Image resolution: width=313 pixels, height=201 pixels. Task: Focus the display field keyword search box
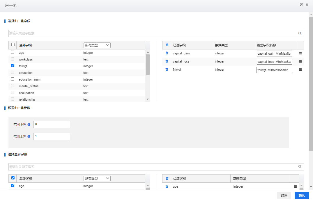click(x=156, y=167)
